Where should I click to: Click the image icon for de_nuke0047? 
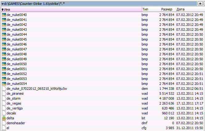pyautogui.click(x=4, y=49)
